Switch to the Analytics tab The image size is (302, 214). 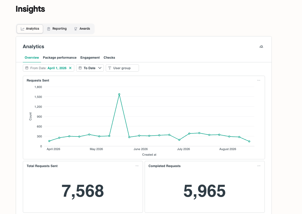tap(30, 29)
